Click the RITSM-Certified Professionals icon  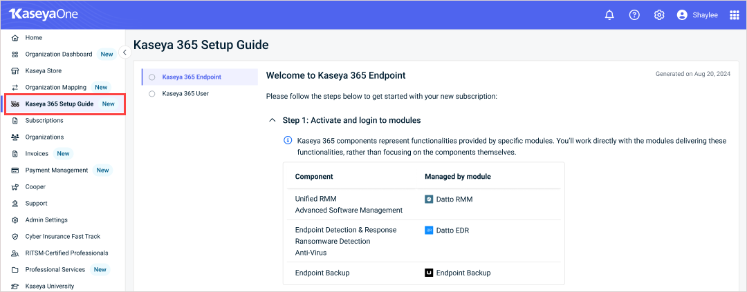15,253
